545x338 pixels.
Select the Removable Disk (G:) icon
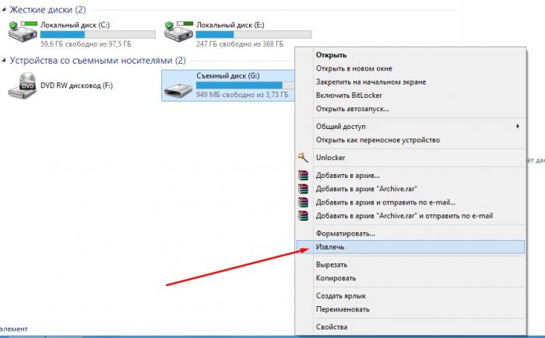pyautogui.click(x=178, y=85)
